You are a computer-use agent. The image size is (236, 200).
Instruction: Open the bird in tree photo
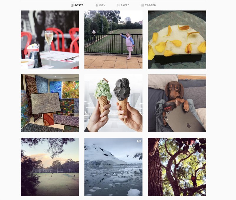point(177,167)
